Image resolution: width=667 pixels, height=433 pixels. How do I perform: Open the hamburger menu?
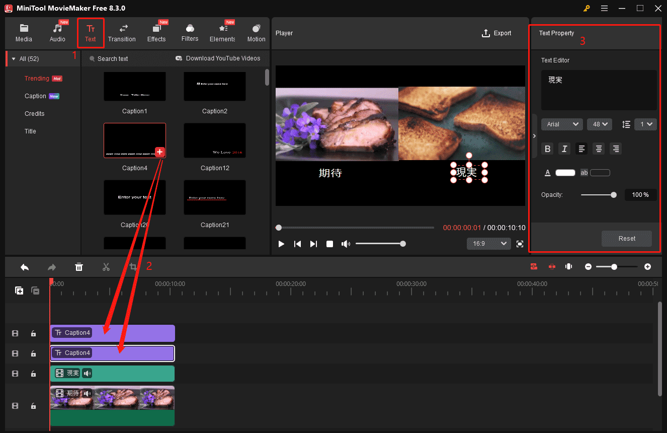(x=604, y=8)
